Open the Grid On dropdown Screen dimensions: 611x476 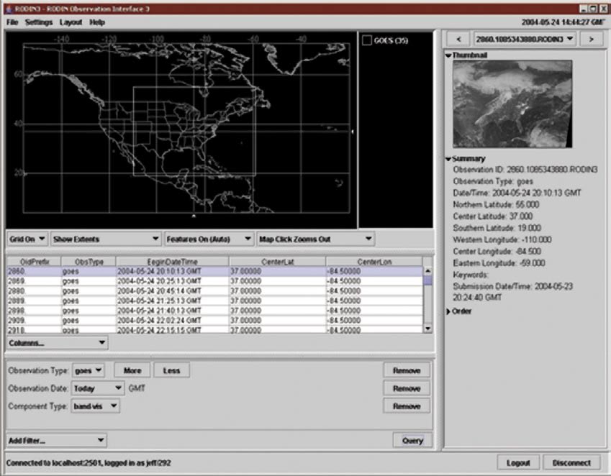27,239
